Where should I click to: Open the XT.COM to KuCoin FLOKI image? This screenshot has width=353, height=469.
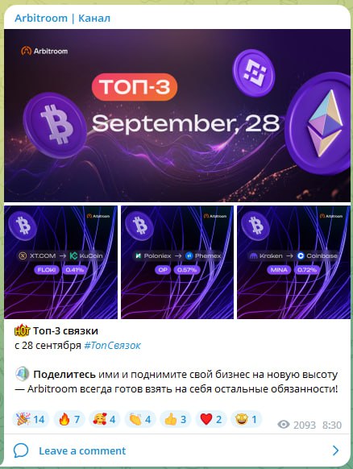[x=60, y=262]
